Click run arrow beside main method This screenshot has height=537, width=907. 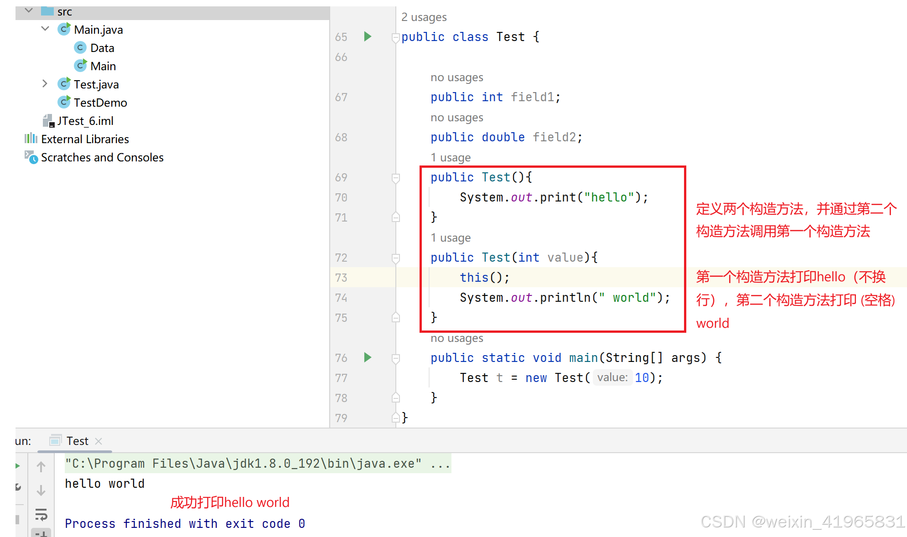coord(368,357)
